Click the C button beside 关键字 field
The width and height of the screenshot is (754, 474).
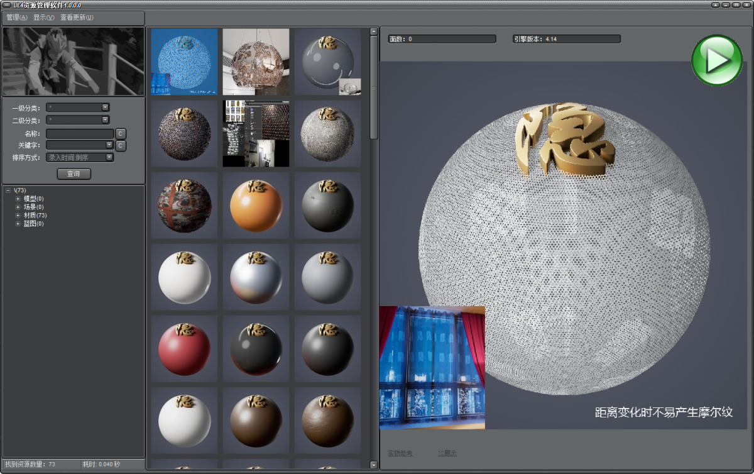coord(121,146)
